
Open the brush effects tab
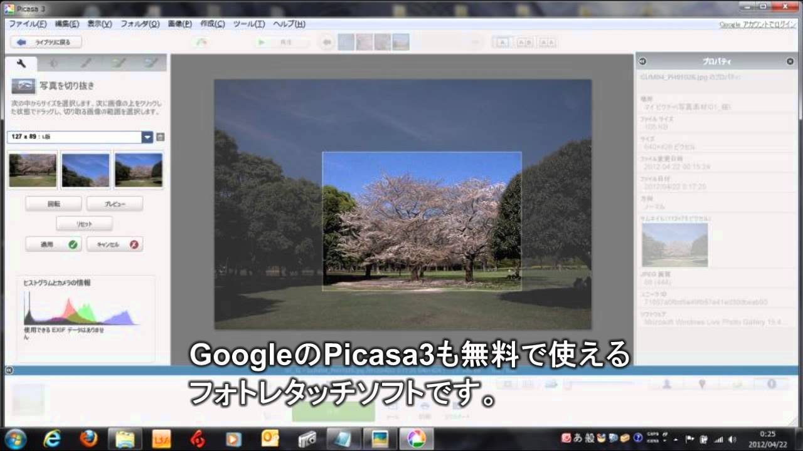87,63
